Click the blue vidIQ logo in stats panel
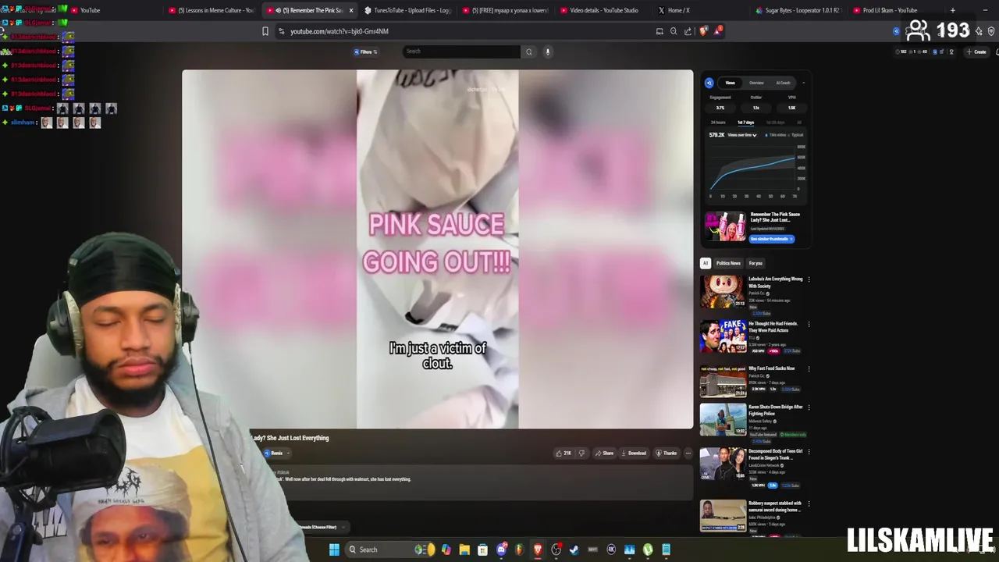 pyautogui.click(x=709, y=83)
